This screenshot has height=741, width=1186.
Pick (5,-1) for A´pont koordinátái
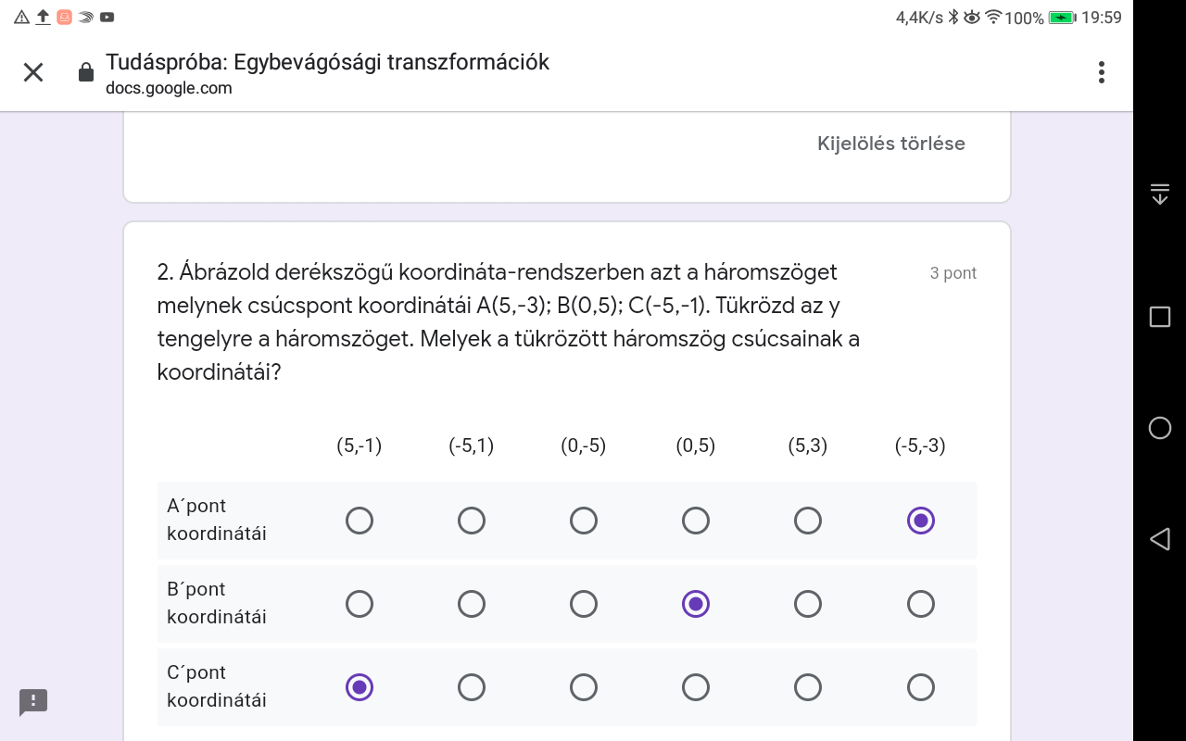tap(360, 521)
